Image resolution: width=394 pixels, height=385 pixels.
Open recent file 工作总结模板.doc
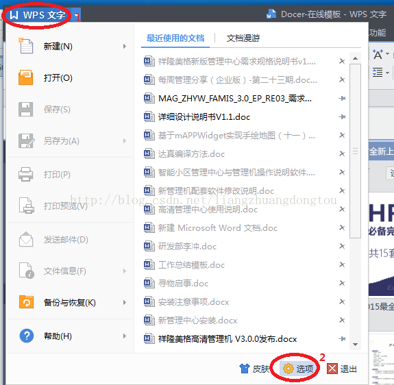click(x=191, y=265)
